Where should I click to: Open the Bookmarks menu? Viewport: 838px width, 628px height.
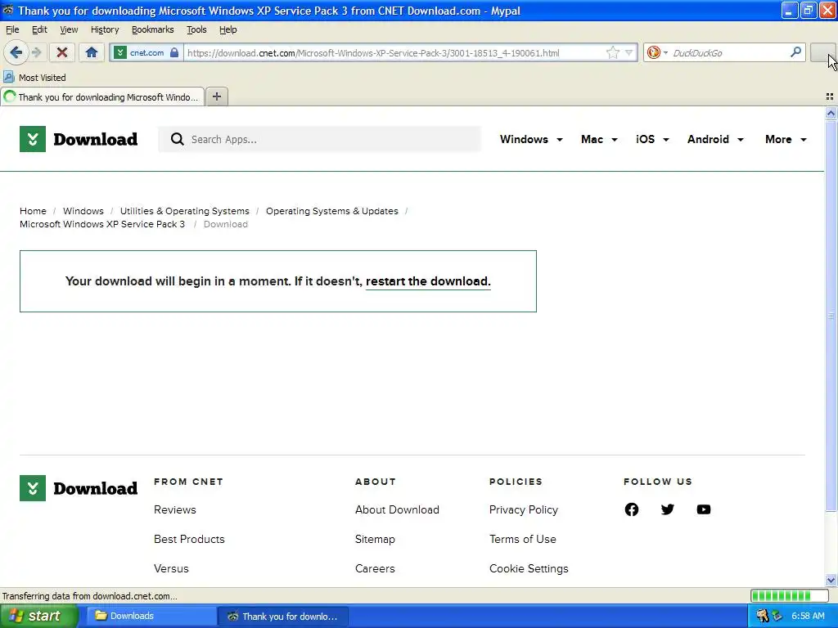coord(153,29)
